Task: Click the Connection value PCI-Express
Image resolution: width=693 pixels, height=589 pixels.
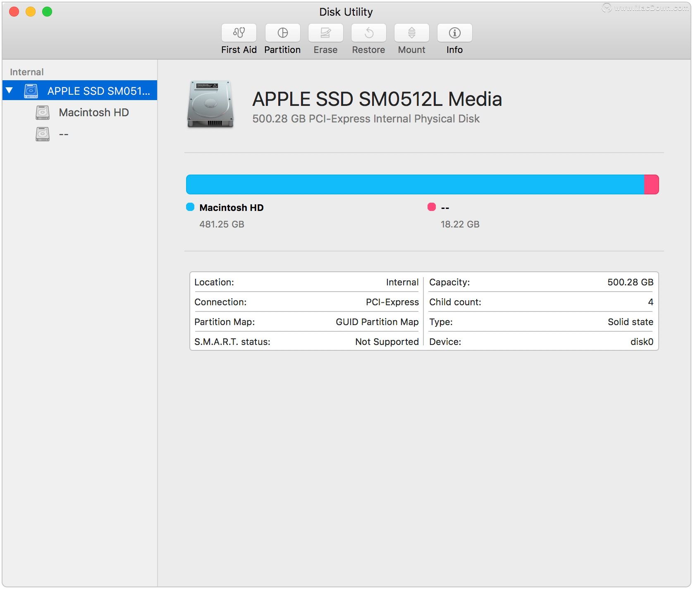Action: (x=392, y=302)
